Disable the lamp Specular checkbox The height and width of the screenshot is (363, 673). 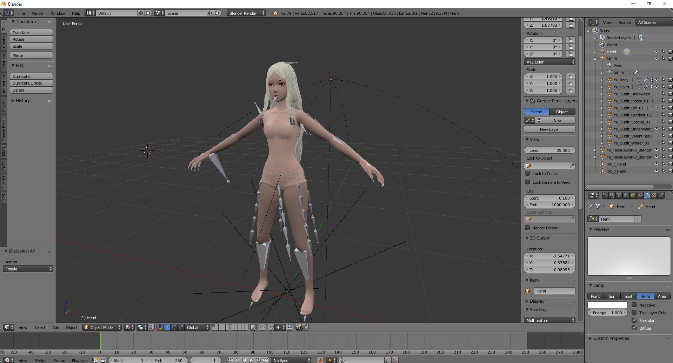pos(634,321)
